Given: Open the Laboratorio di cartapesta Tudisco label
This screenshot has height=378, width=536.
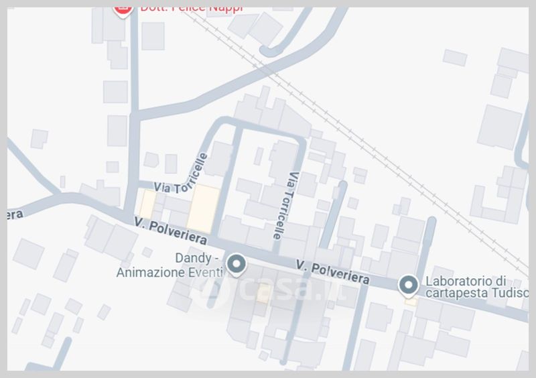Looking at the screenshot, I should tap(476, 287).
